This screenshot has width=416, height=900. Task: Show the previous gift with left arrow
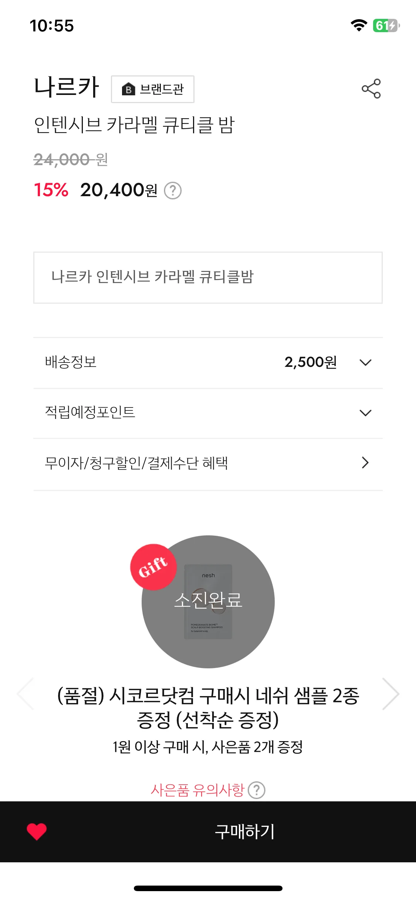(x=26, y=694)
